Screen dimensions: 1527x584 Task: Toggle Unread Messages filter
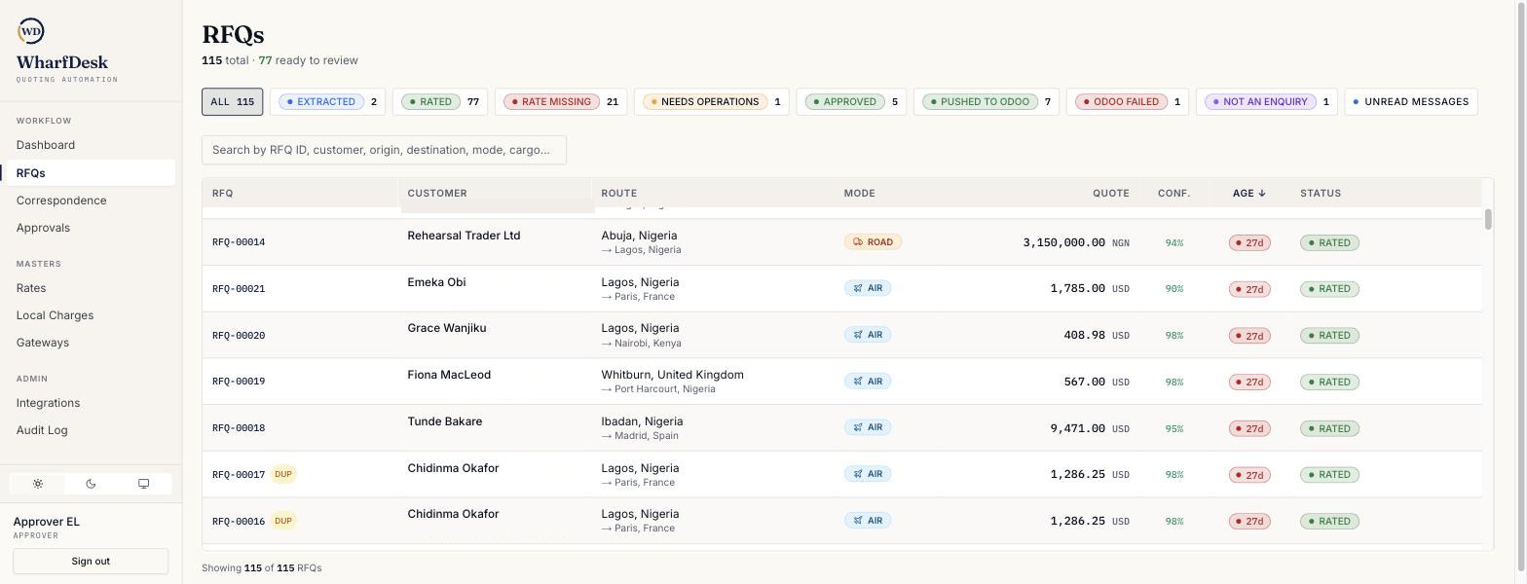pos(1411,102)
